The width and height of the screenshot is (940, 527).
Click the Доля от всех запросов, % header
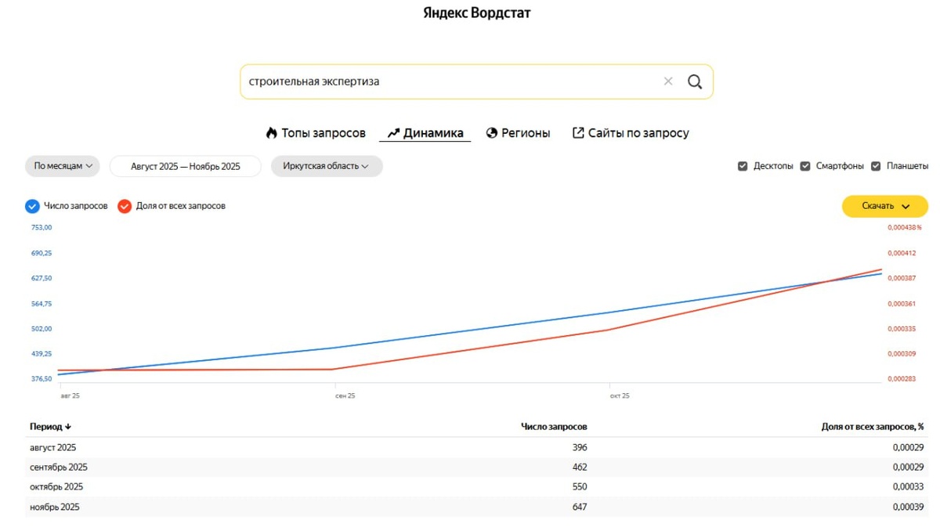[873, 427]
